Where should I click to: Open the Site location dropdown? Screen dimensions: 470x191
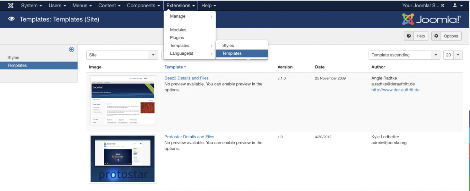122,55
